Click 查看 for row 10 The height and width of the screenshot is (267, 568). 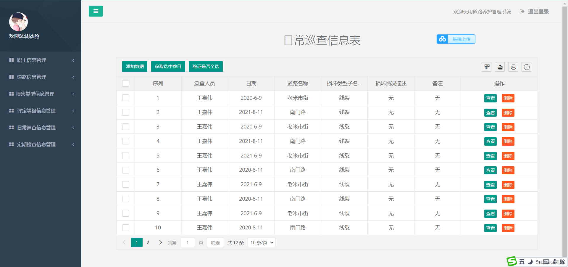pyautogui.click(x=490, y=228)
